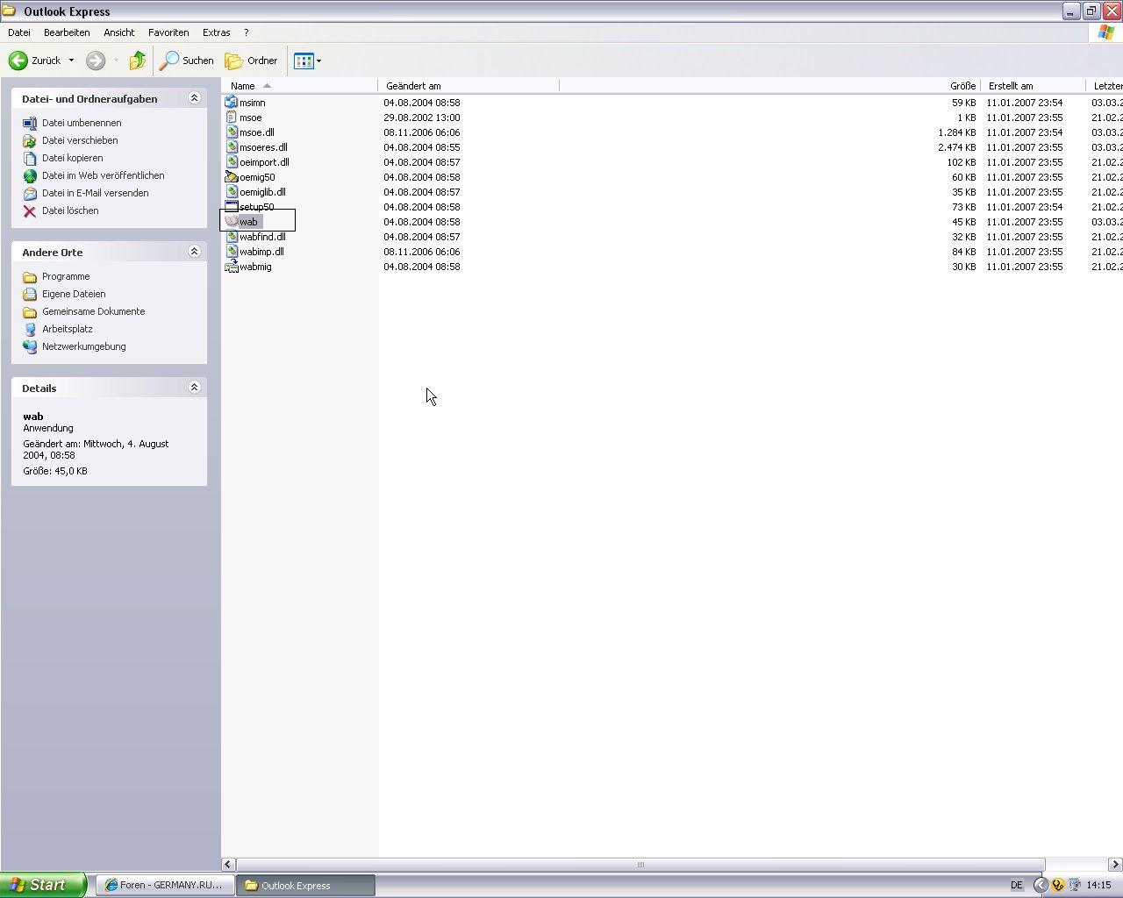This screenshot has height=898, width=1123.
Task: Click the 2.474 KB size cell
Action: pyautogui.click(x=956, y=147)
